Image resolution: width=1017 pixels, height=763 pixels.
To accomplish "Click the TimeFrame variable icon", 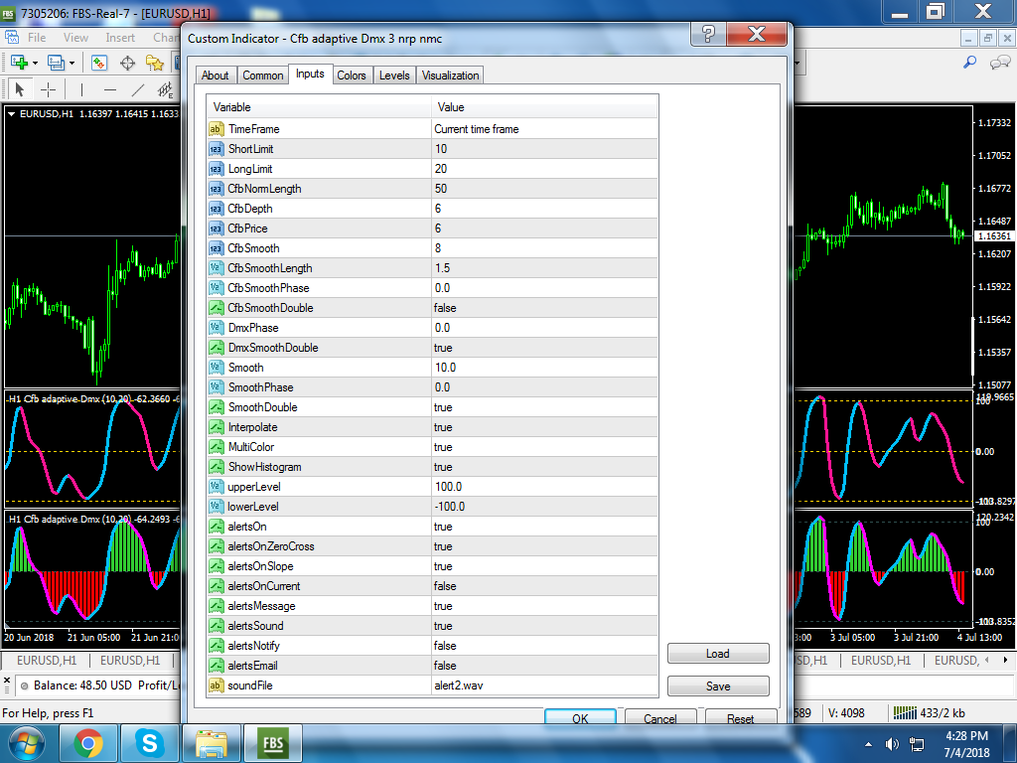I will tap(216, 129).
